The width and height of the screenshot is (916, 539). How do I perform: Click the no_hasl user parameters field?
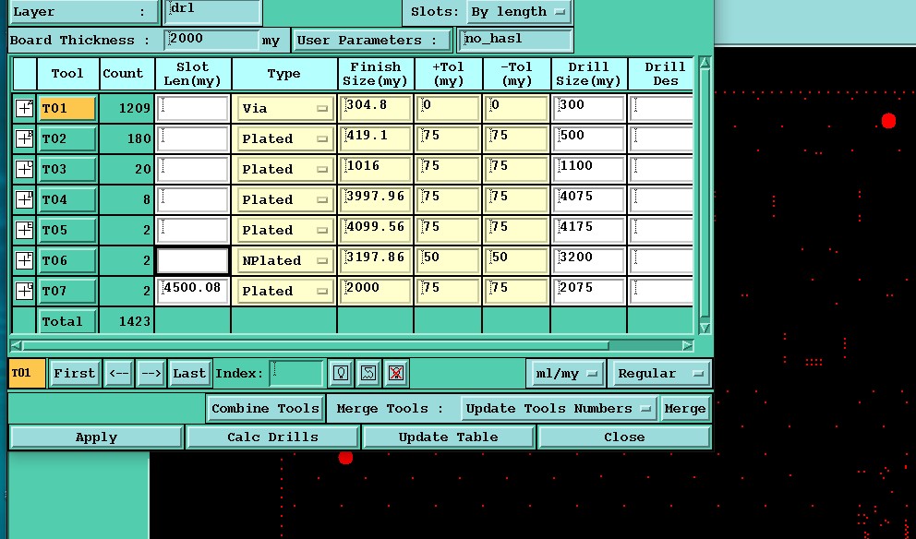pyautogui.click(x=515, y=41)
